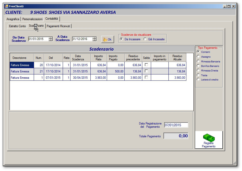Minimize the FrmClienti window
242x171 pixels.
(x=225, y=6)
